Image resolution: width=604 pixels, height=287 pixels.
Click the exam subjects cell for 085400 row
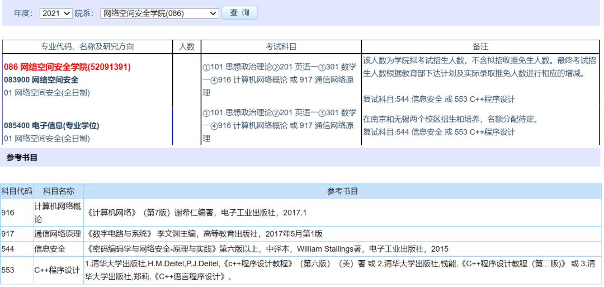pyautogui.click(x=281, y=125)
